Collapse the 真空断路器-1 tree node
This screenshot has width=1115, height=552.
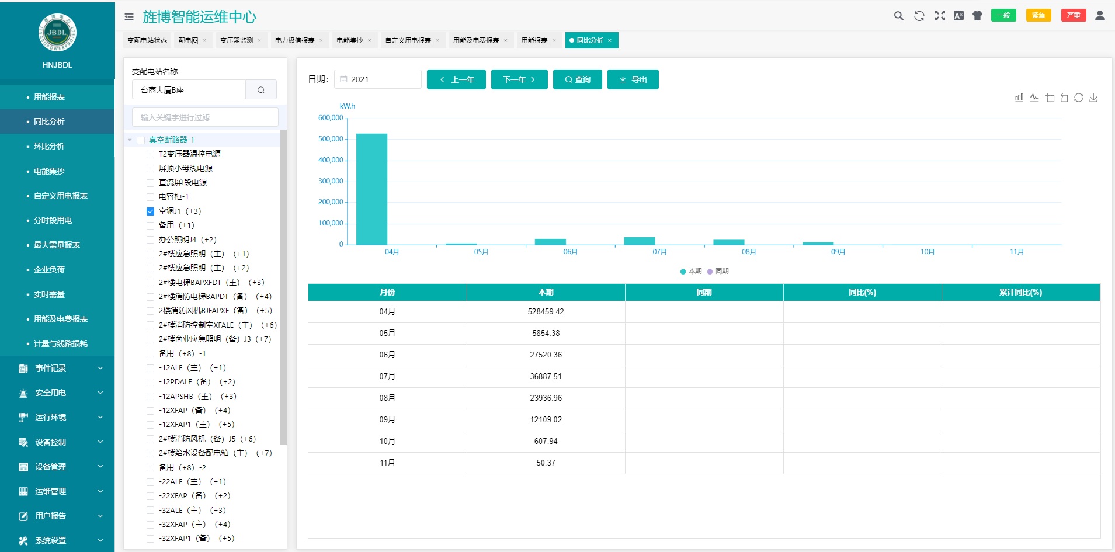[130, 140]
